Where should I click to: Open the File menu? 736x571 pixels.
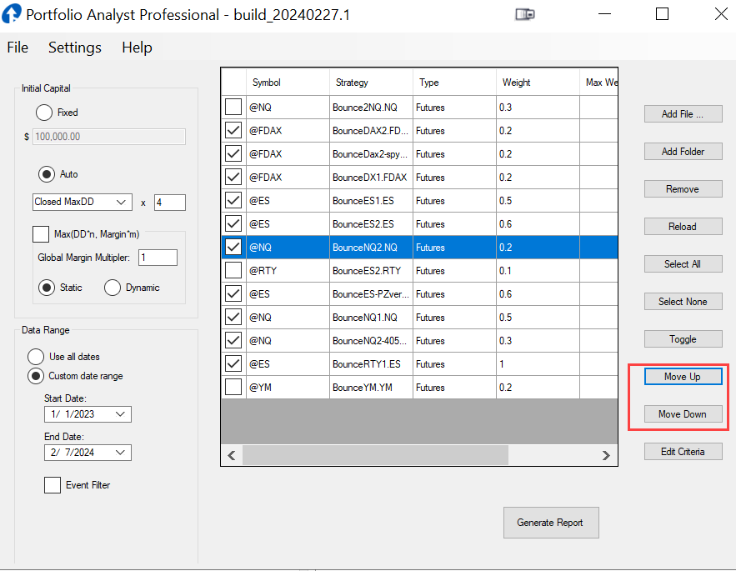tap(18, 48)
